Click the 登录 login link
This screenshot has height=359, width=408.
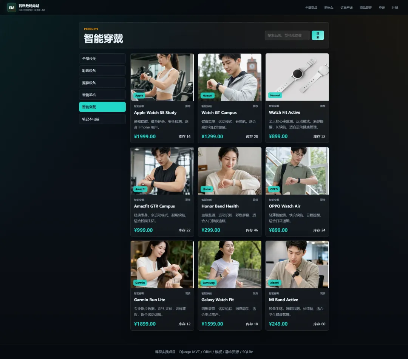382,8
